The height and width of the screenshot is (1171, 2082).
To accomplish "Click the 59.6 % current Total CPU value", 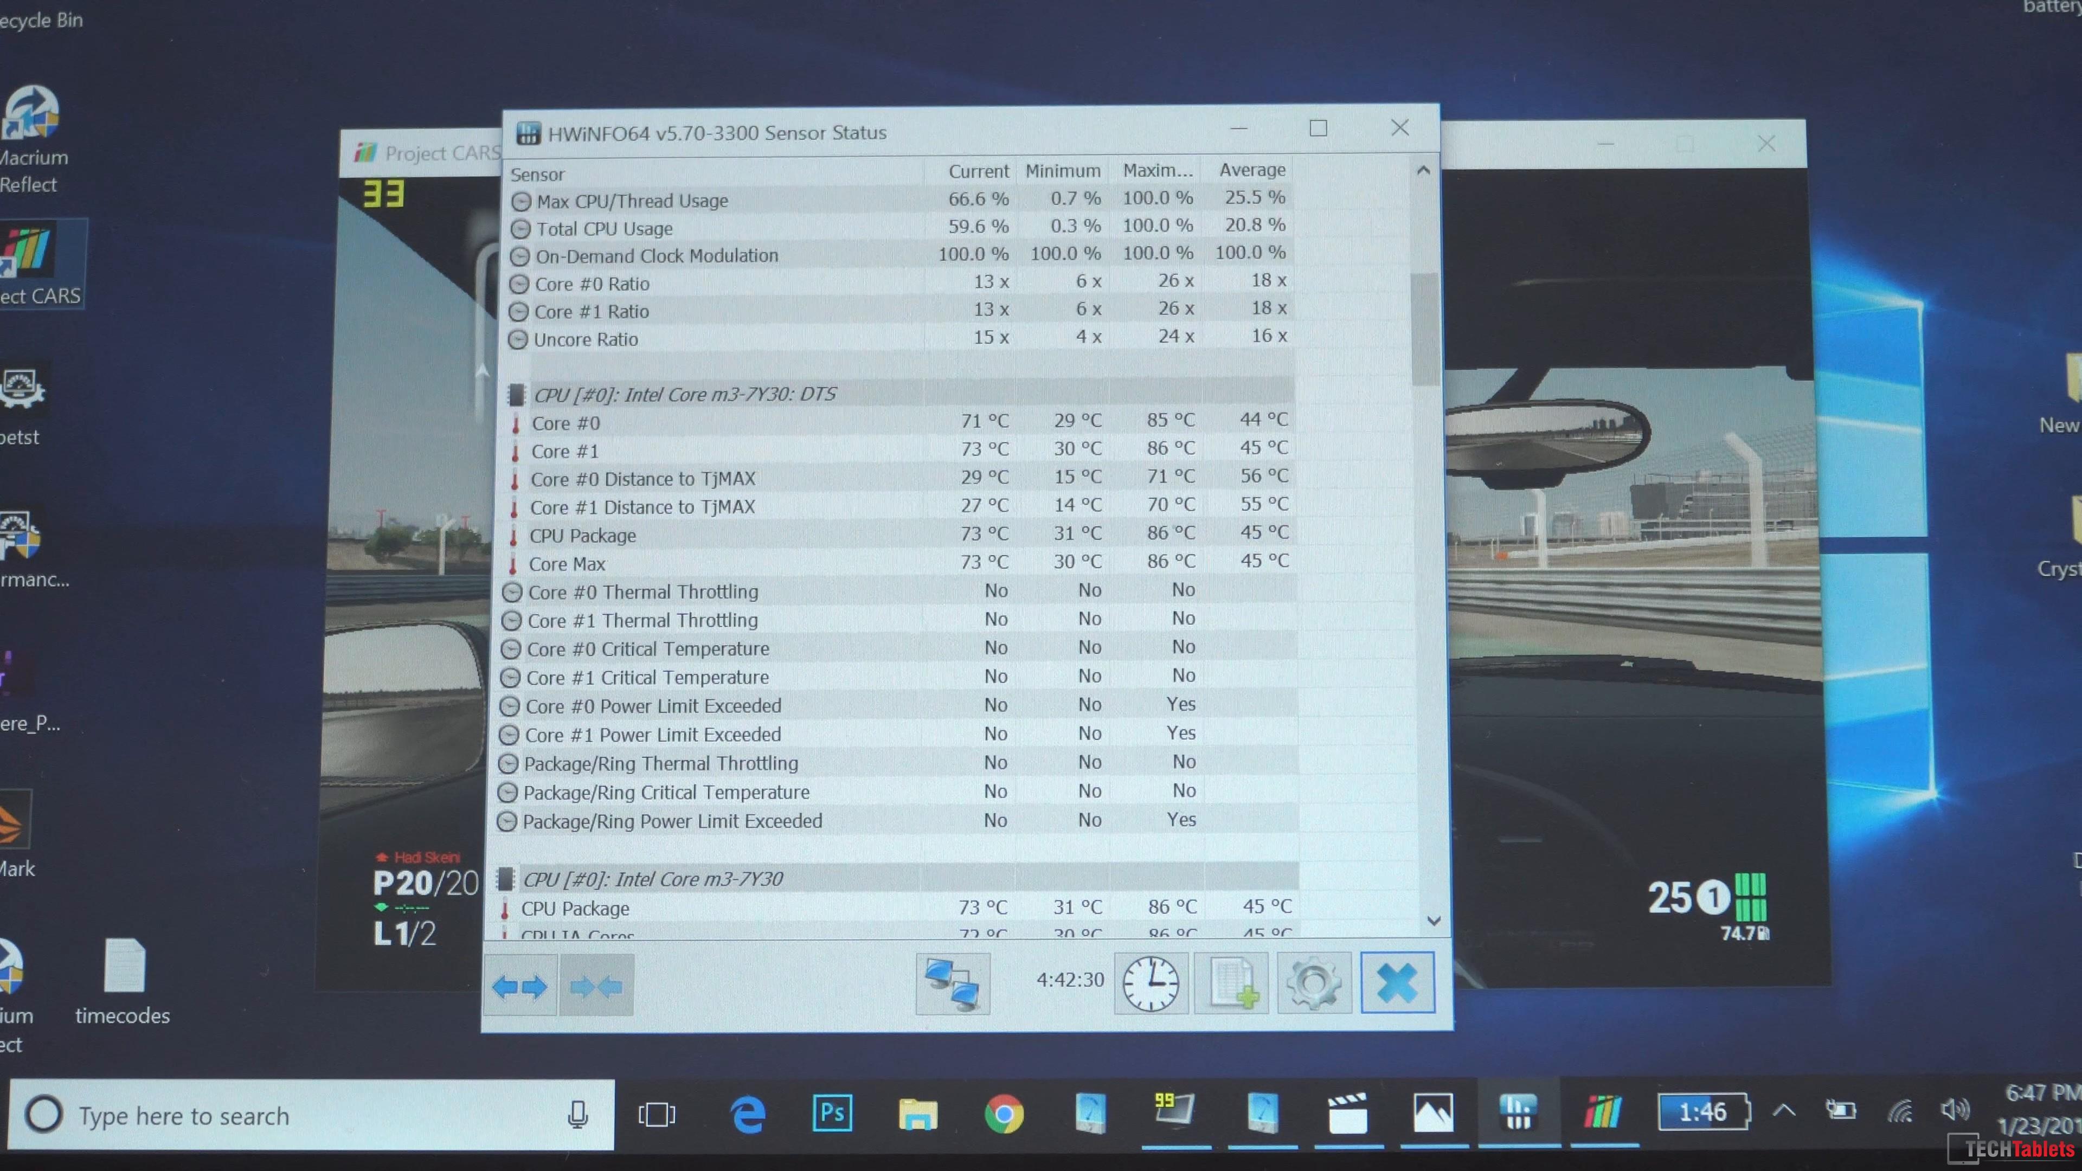I will (978, 226).
